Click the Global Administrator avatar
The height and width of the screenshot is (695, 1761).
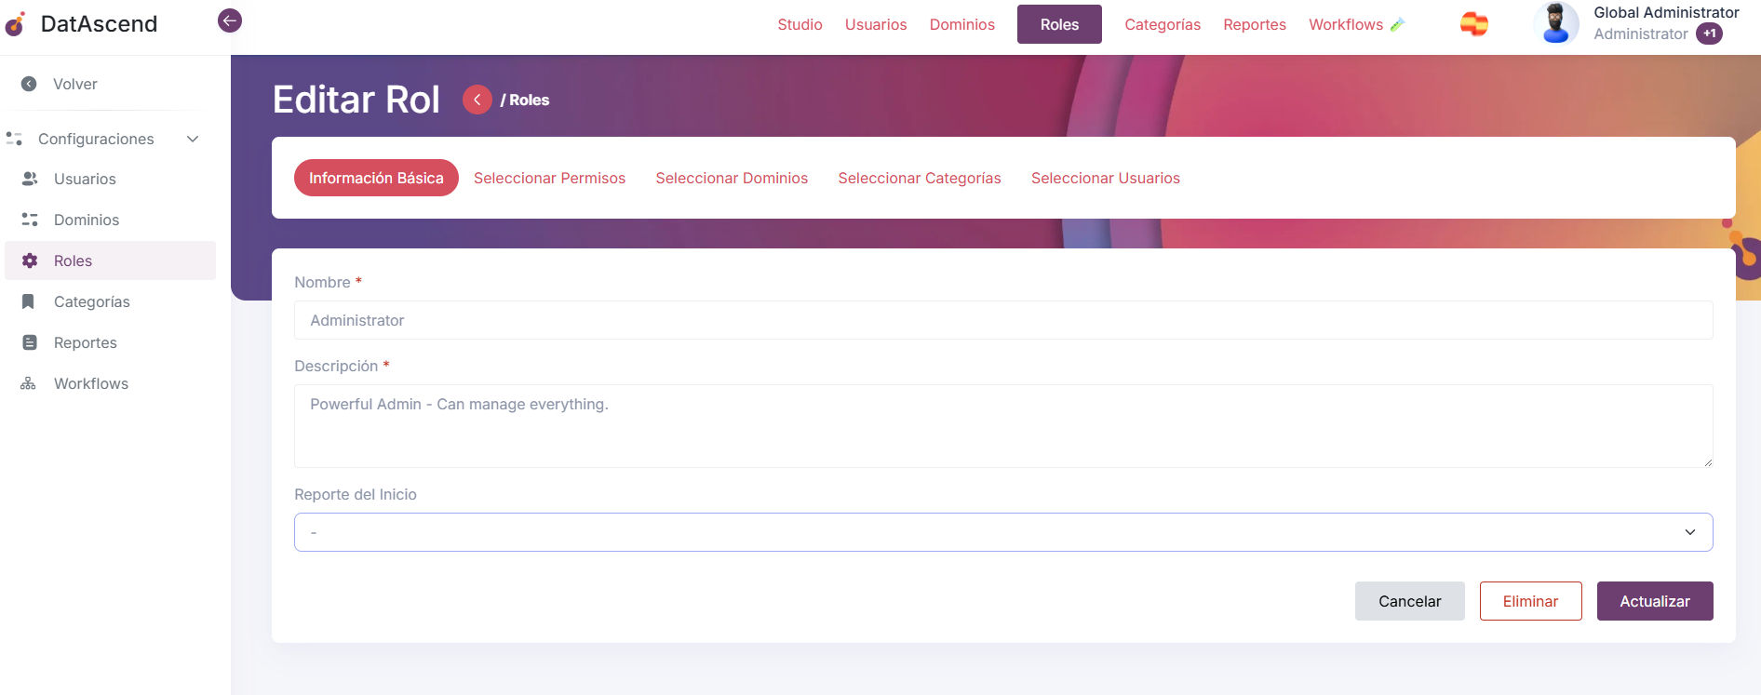pyautogui.click(x=1555, y=23)
